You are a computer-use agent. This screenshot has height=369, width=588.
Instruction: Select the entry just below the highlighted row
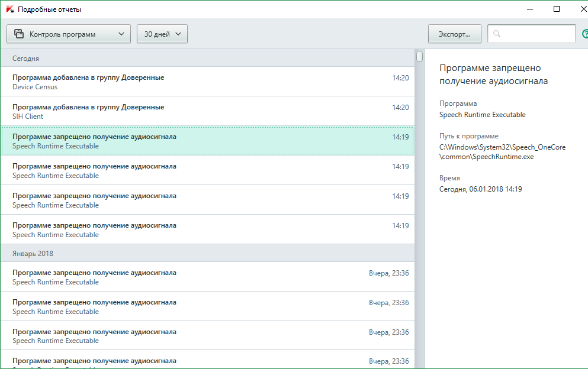coord(207,170)
